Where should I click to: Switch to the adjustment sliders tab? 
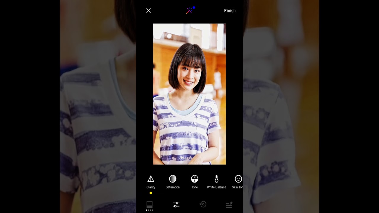coord(176,204)
